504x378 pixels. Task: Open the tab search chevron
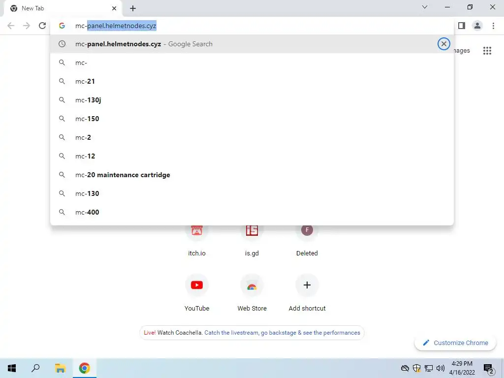click(x=425, y=7)
